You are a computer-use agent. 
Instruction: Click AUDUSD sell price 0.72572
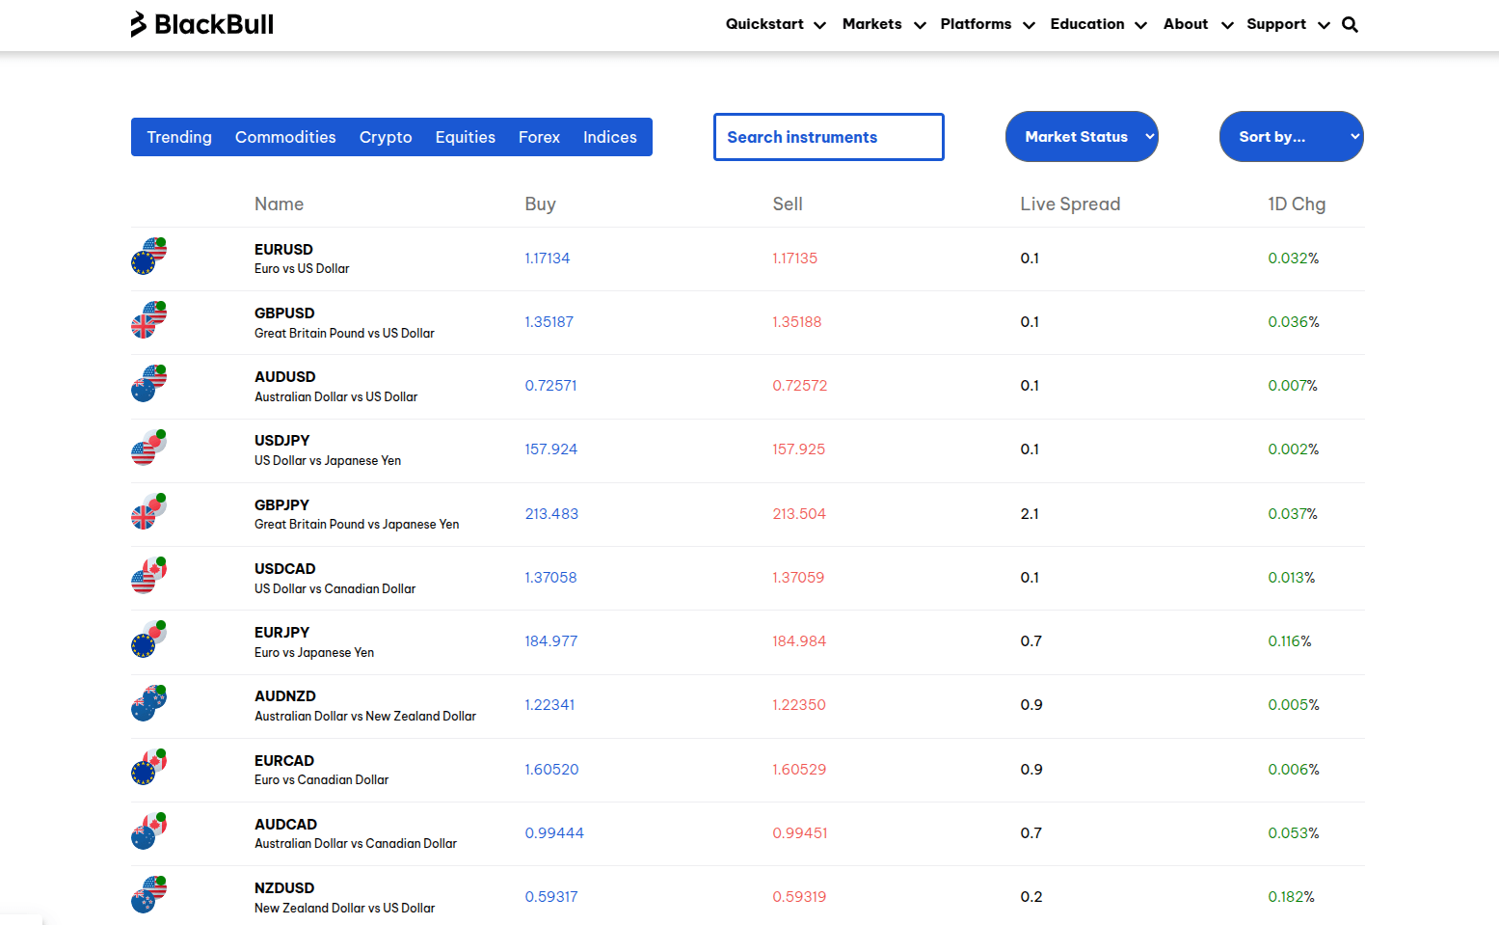click(x=800, y=385)
